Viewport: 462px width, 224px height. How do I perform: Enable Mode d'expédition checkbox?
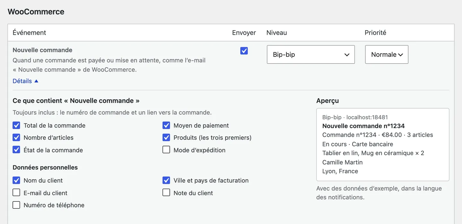click(166, 150)
